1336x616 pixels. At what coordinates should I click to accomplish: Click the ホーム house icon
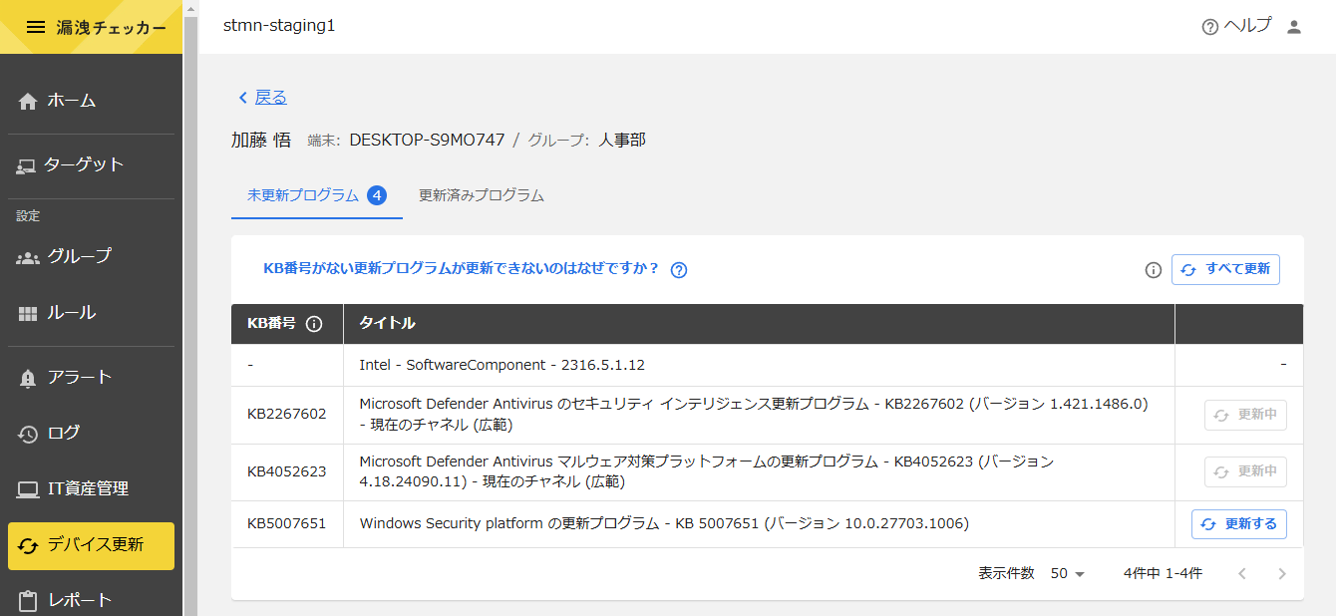point(28,101)
